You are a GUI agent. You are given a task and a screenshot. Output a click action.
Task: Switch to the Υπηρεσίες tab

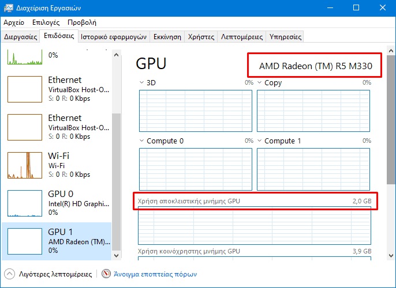point(285,37)
